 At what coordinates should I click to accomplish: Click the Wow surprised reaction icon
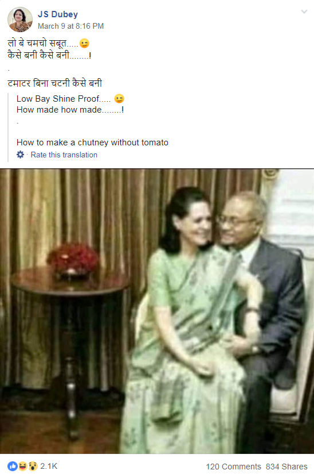click(33, 466)
